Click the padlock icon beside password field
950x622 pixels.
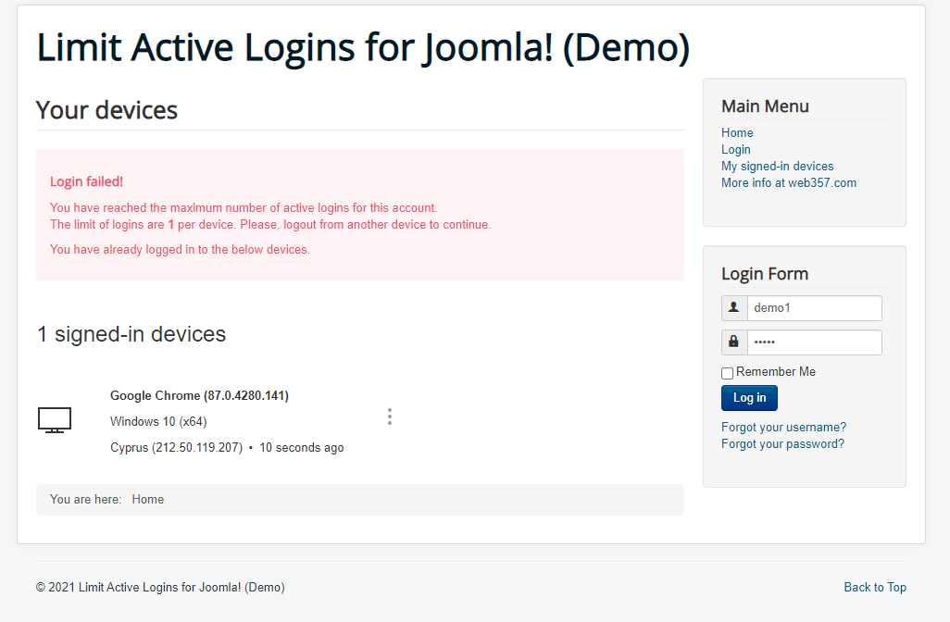pyautogui.click(x=733, y=342)
